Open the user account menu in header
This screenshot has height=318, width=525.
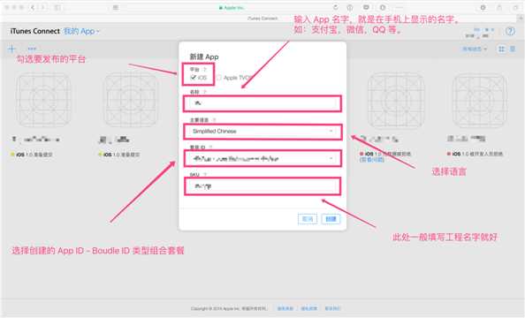click(479, 33)
